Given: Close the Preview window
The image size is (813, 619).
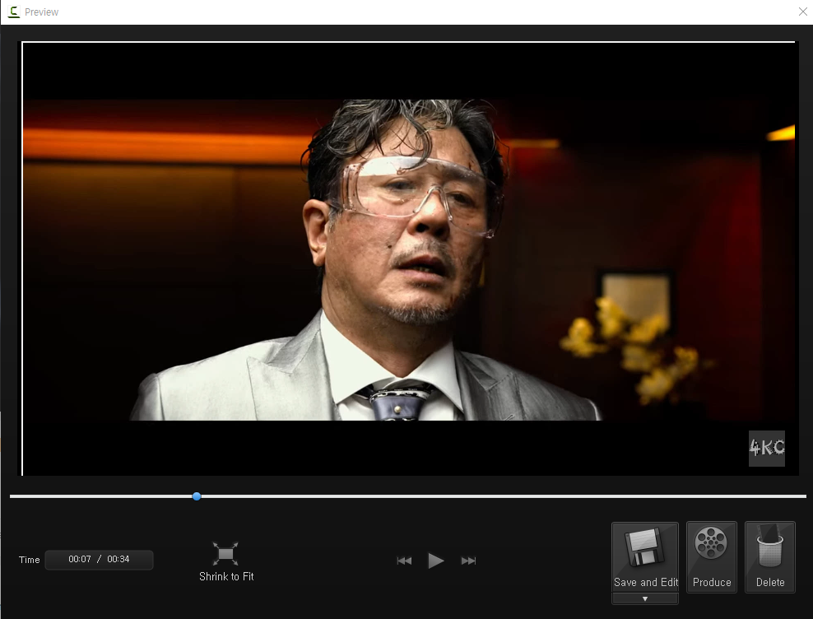Looking at the screenshot, I should (x=802, y=12).
